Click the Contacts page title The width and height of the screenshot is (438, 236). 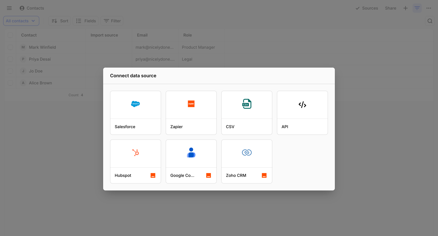[35, 8]
